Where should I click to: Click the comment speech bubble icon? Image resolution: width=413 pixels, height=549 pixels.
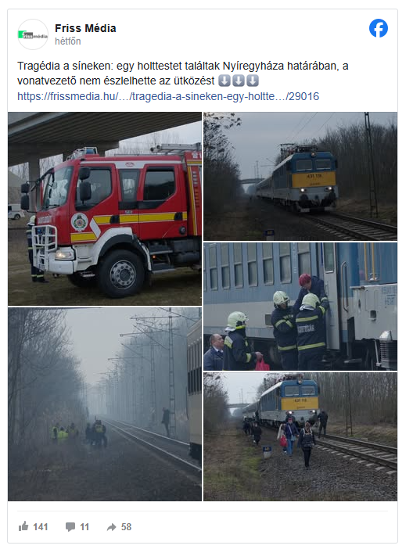[x=70, y=527]
